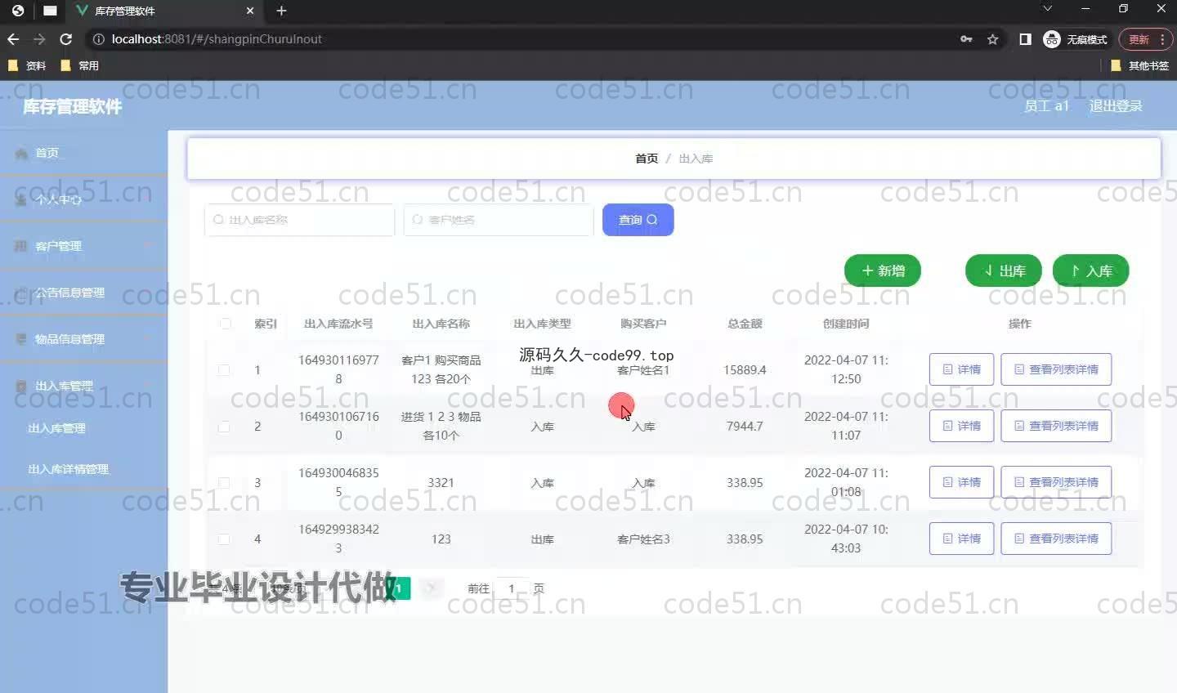The image size is (1177, 693).
Task: Open 出入库详情管理 in the sidebar
Action: [69, 469]
